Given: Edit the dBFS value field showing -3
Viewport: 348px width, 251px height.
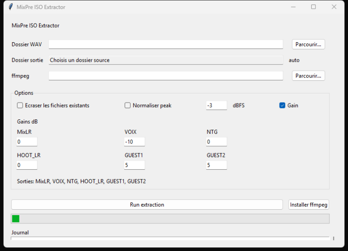Looking at the screenshot, I should (217, 105).
